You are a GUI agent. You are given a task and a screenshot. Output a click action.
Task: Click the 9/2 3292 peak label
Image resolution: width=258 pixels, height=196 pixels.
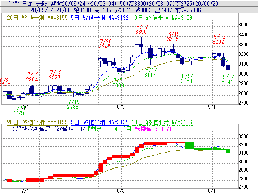[218, 39]
